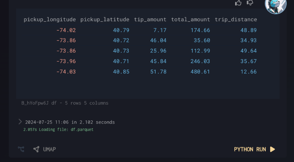Viewport: 294px width, 162px height.
Task: Click the total amount 174.66
Action: 200,30
